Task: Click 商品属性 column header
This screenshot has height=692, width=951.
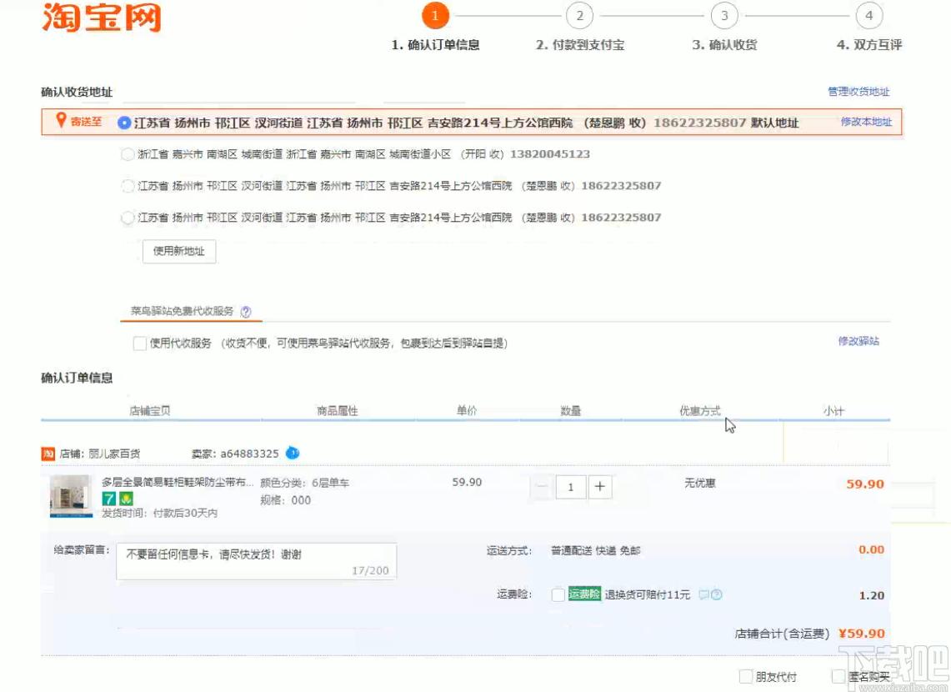Action: (x=338, y=410)
